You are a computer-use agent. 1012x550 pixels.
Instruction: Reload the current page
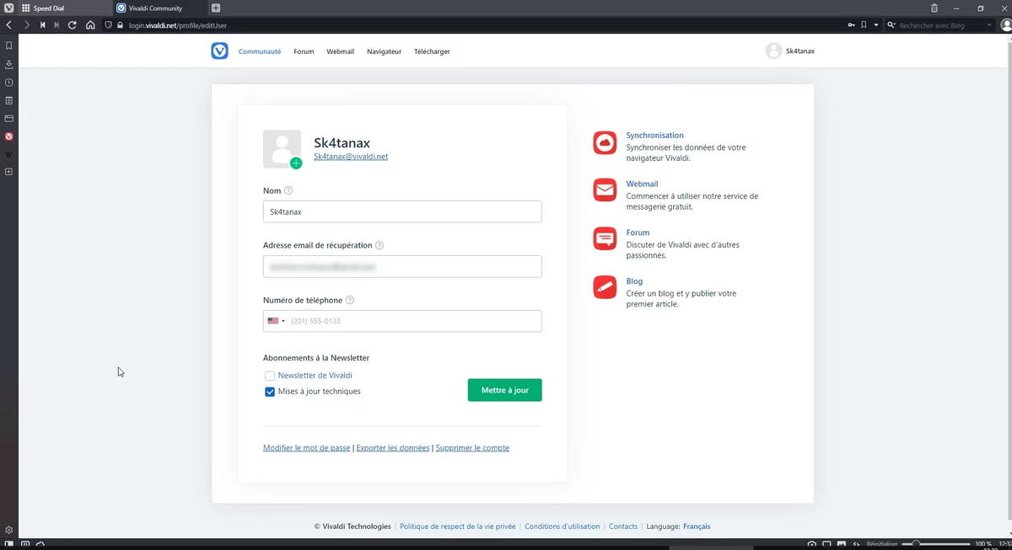click(73, 25)
